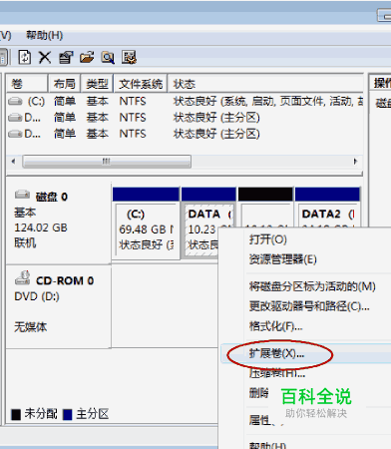Choose 格式化(F)... from context menu
Viewport: 391px width, 449px height.
click(275, 326)
